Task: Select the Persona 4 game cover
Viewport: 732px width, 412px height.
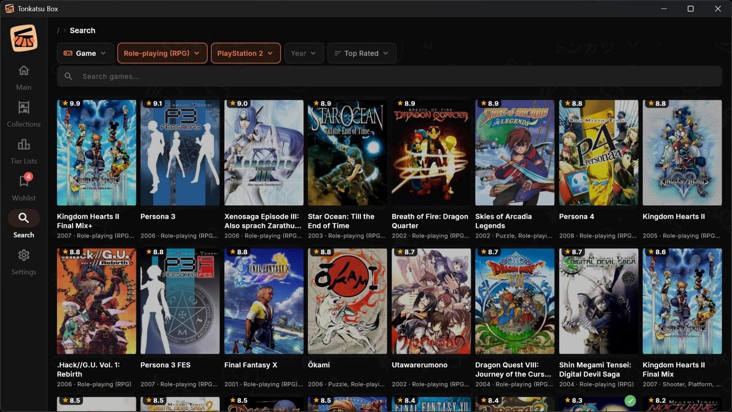Action: click(598, 152)
